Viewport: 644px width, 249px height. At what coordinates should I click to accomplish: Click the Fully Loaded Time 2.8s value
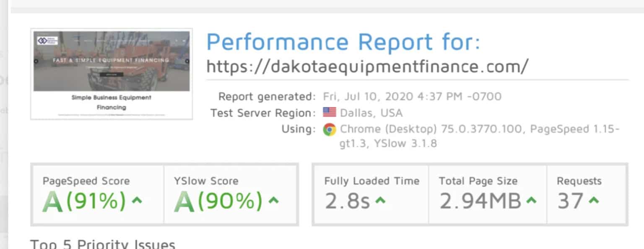[347, 201]
